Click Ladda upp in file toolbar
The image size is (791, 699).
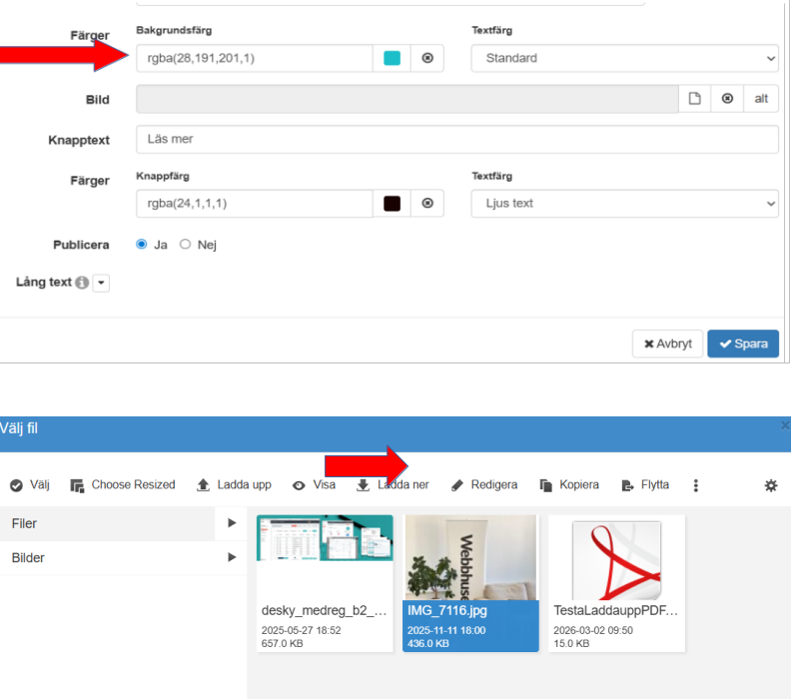click(234, 485)
